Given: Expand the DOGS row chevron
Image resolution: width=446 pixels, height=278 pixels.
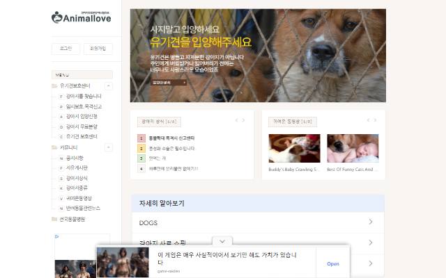Looking at the screenshot, I should [370, 222].
